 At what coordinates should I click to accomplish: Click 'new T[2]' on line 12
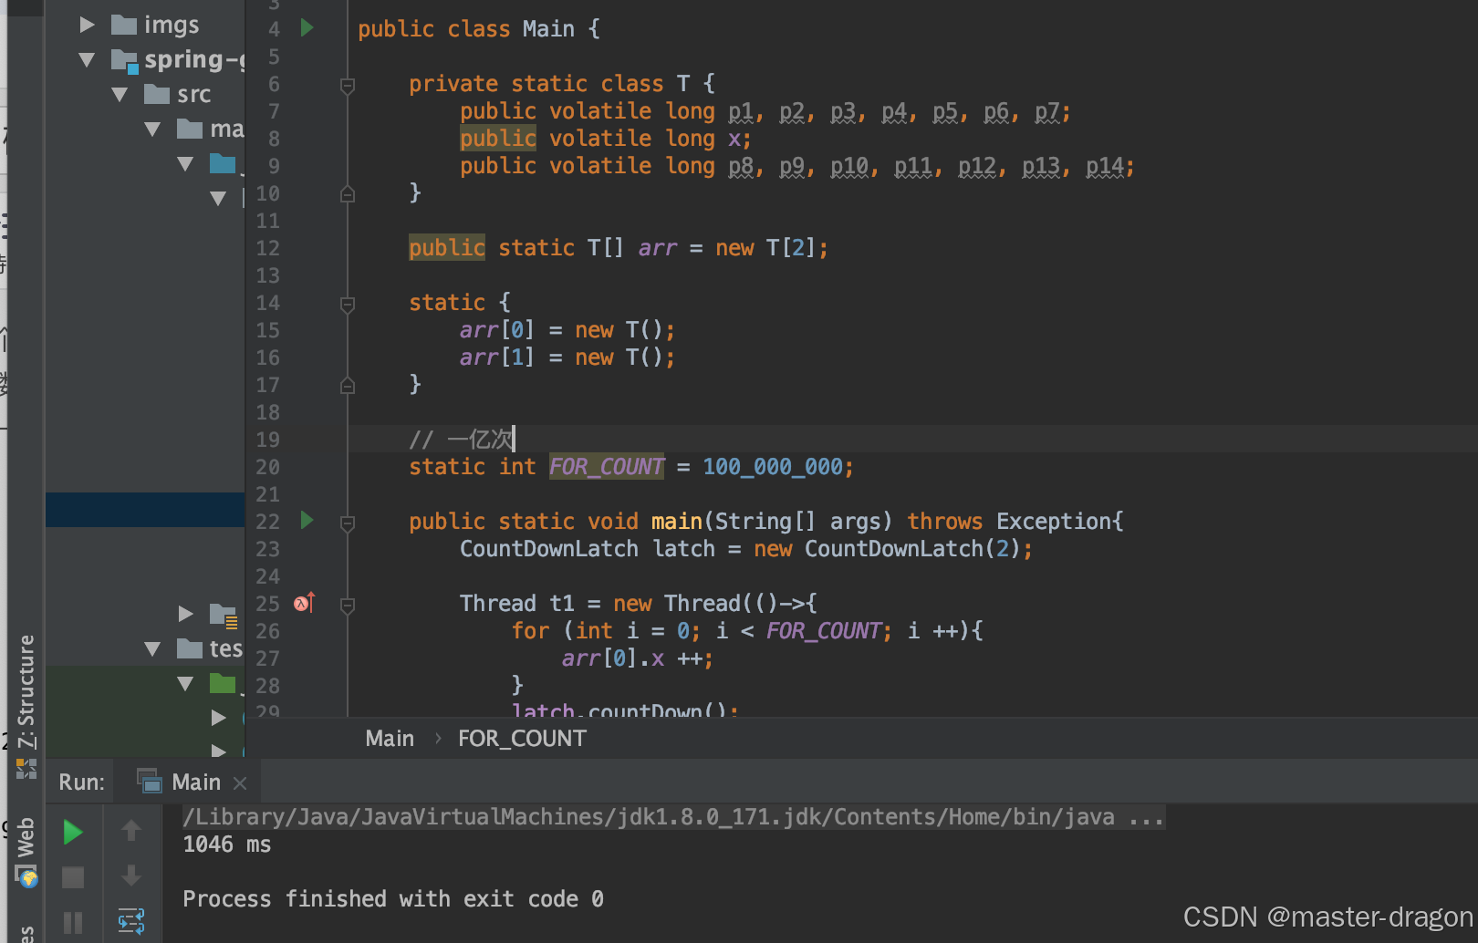click(766, 248)
